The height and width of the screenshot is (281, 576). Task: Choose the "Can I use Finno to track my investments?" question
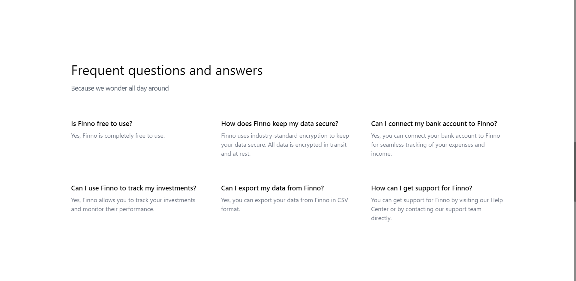click(x=133, y=188)
